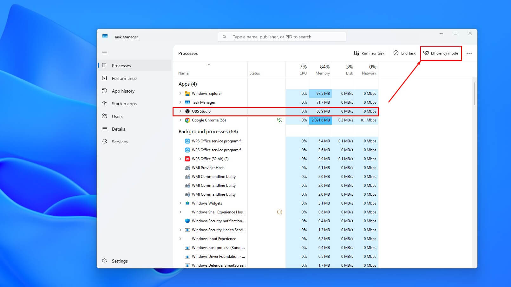Select the Startup apps icon
Image resolution: width=511 pixels, height=287 pixels.
coord(104,103)
